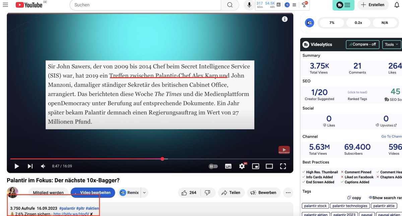Click the 21 Comments stat
The width and height of the screenshot is (402, 216).
[357, 68]
